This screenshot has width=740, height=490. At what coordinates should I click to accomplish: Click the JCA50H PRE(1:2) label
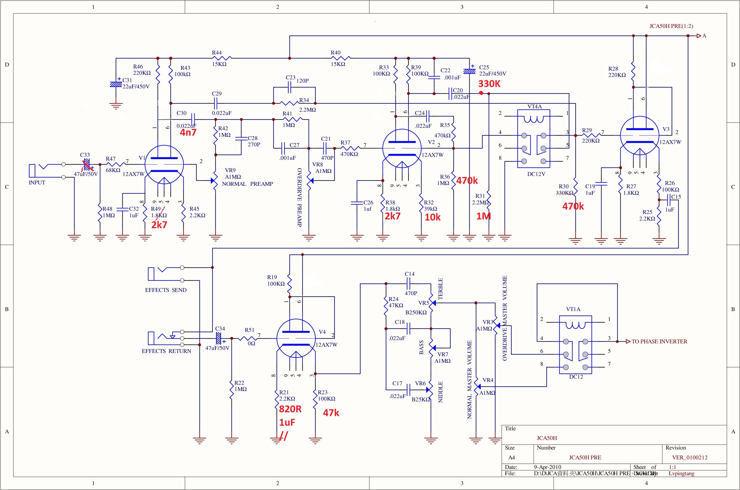click(x=671, y=26)
